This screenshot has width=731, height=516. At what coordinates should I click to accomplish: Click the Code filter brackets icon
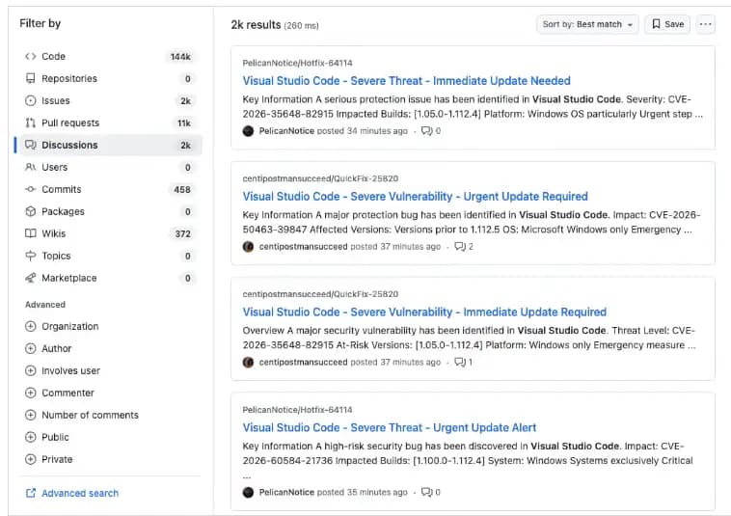click(30, 56)
